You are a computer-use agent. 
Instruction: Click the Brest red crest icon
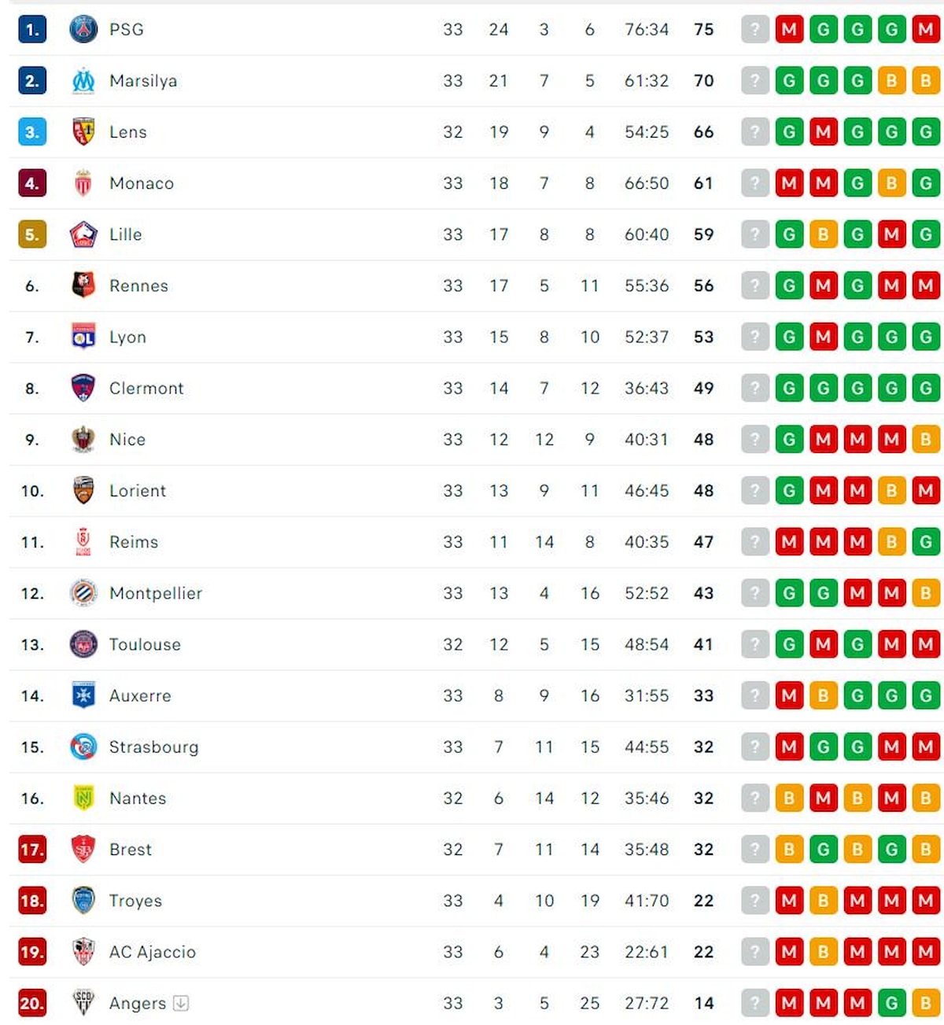coord(83,850)
